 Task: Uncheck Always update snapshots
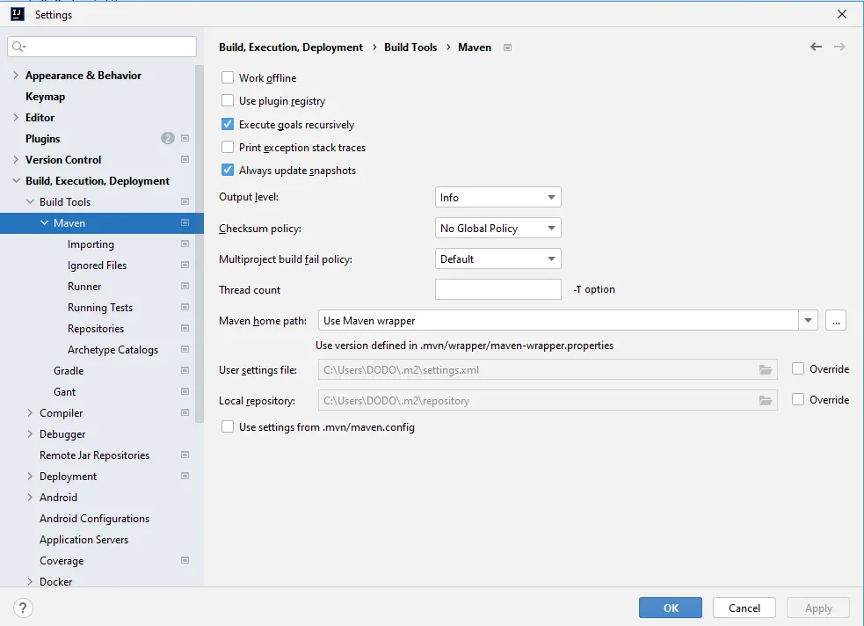pyautogui.click(x=228, y=170)
